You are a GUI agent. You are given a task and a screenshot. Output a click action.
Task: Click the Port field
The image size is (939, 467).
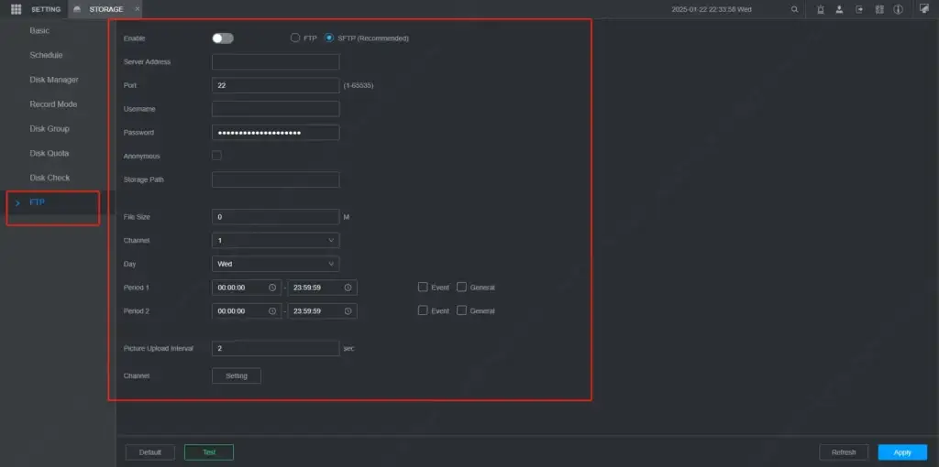(x=275, y=85)
